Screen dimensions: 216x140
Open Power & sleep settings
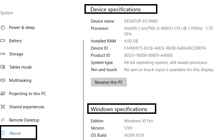22,28
